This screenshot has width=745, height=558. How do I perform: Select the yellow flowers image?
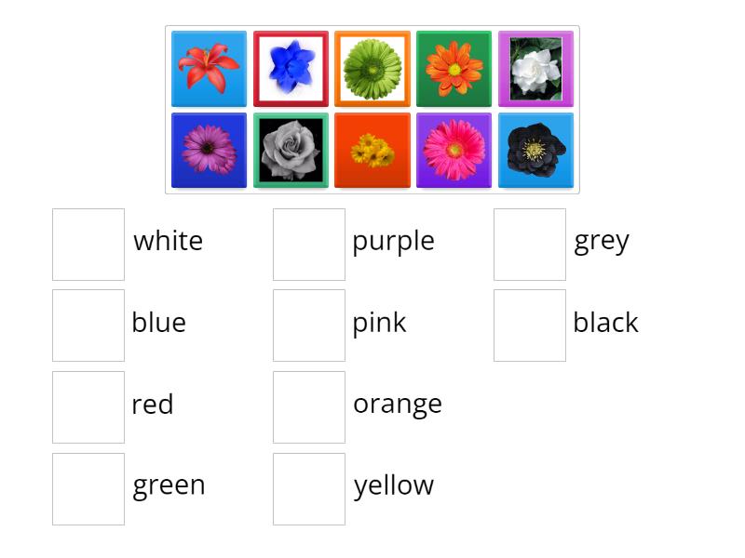[x=372, y=150]
